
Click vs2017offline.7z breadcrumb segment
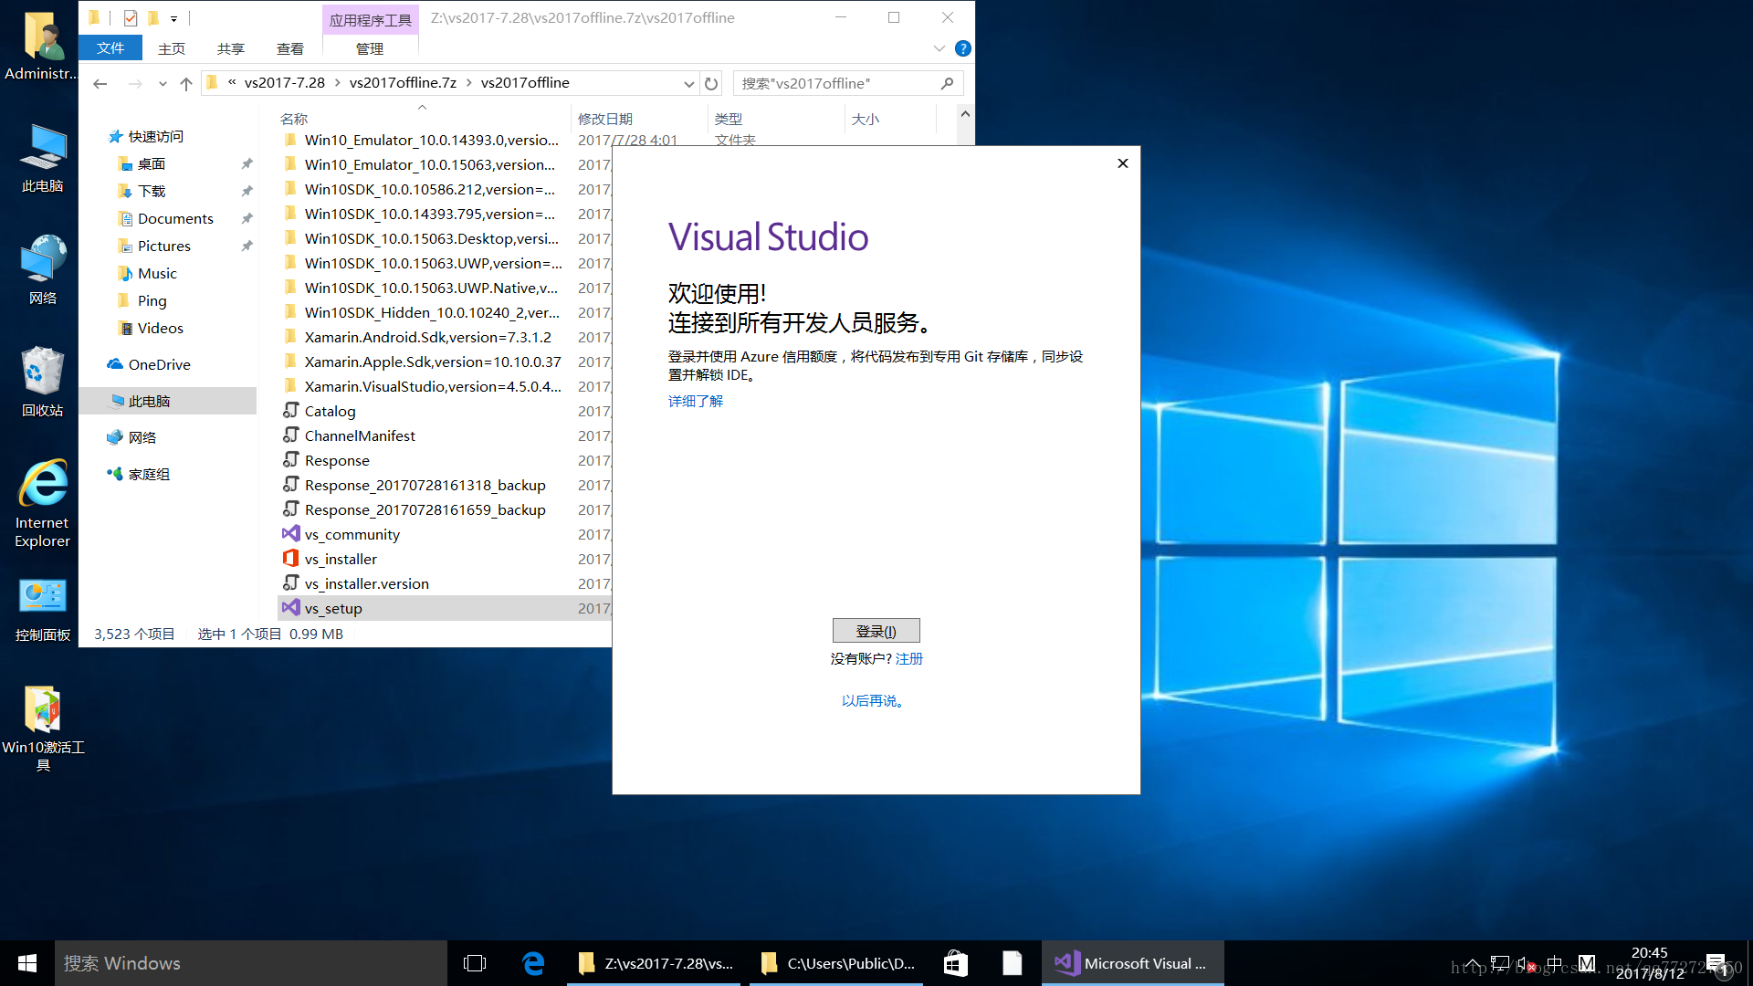coord(403,83)
